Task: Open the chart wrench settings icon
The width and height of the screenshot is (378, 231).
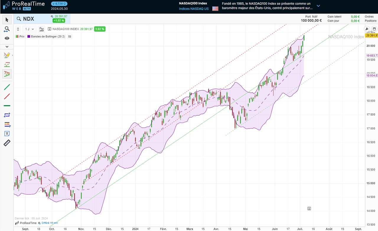Action: 367,29
